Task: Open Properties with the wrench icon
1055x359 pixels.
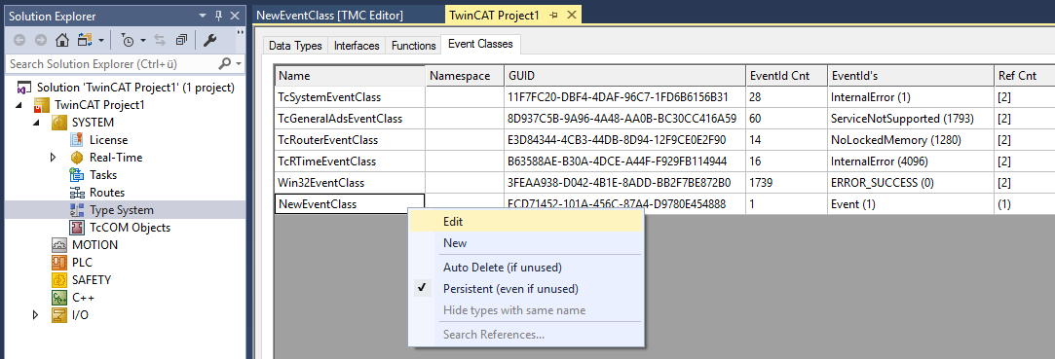Action: pos(209,40)
